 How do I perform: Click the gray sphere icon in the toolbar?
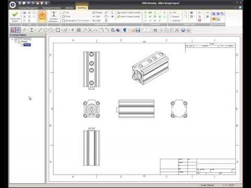188,30
